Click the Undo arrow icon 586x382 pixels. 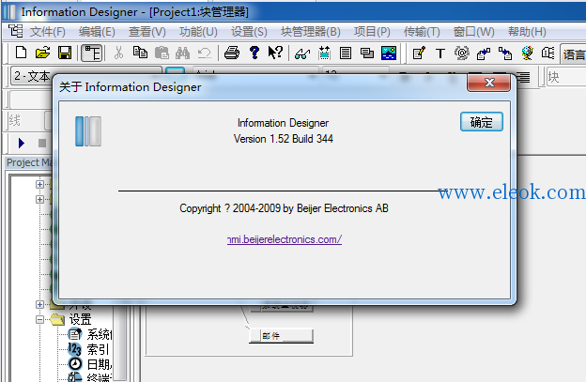(x=204, y=53)
